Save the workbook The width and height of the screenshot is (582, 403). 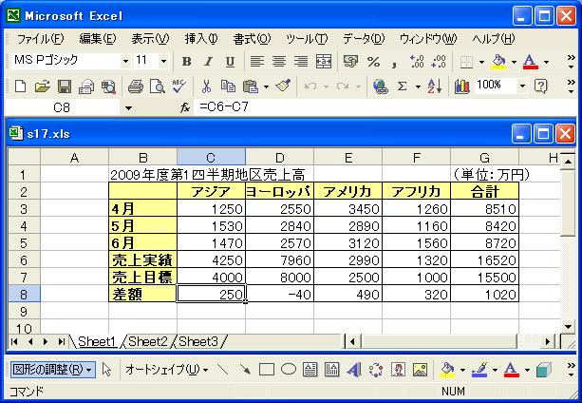65,86
